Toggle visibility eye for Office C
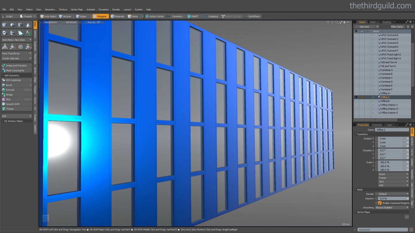Viewport: 415px width, 233px height. click(356, 97)
